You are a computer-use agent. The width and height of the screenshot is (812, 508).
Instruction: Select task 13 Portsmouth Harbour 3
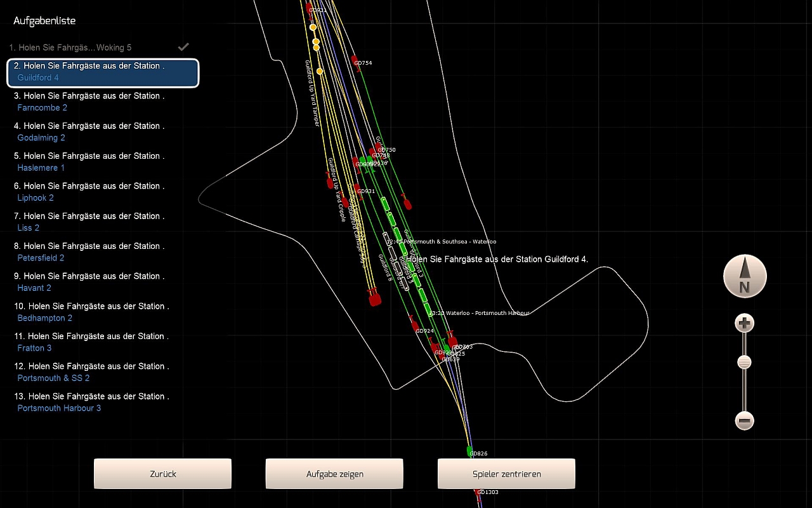pyautogui.click(x=103, y=402)
